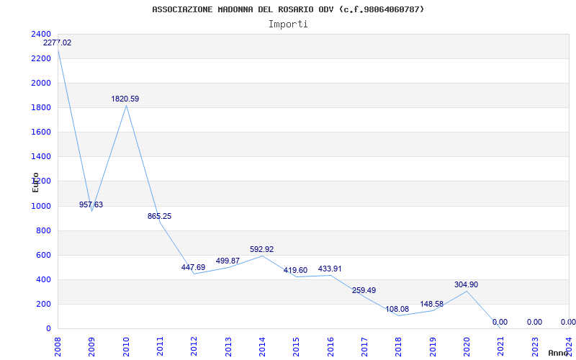
Task: Select the 2018 x-axis year label
Action: click(399, 346)
